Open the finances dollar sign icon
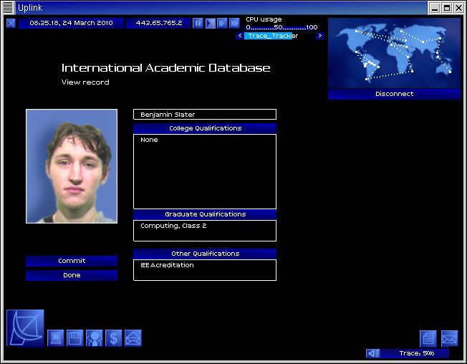 click(113, 338)
